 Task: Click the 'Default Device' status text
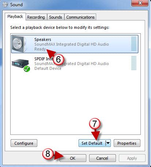(x=48, y=68)
